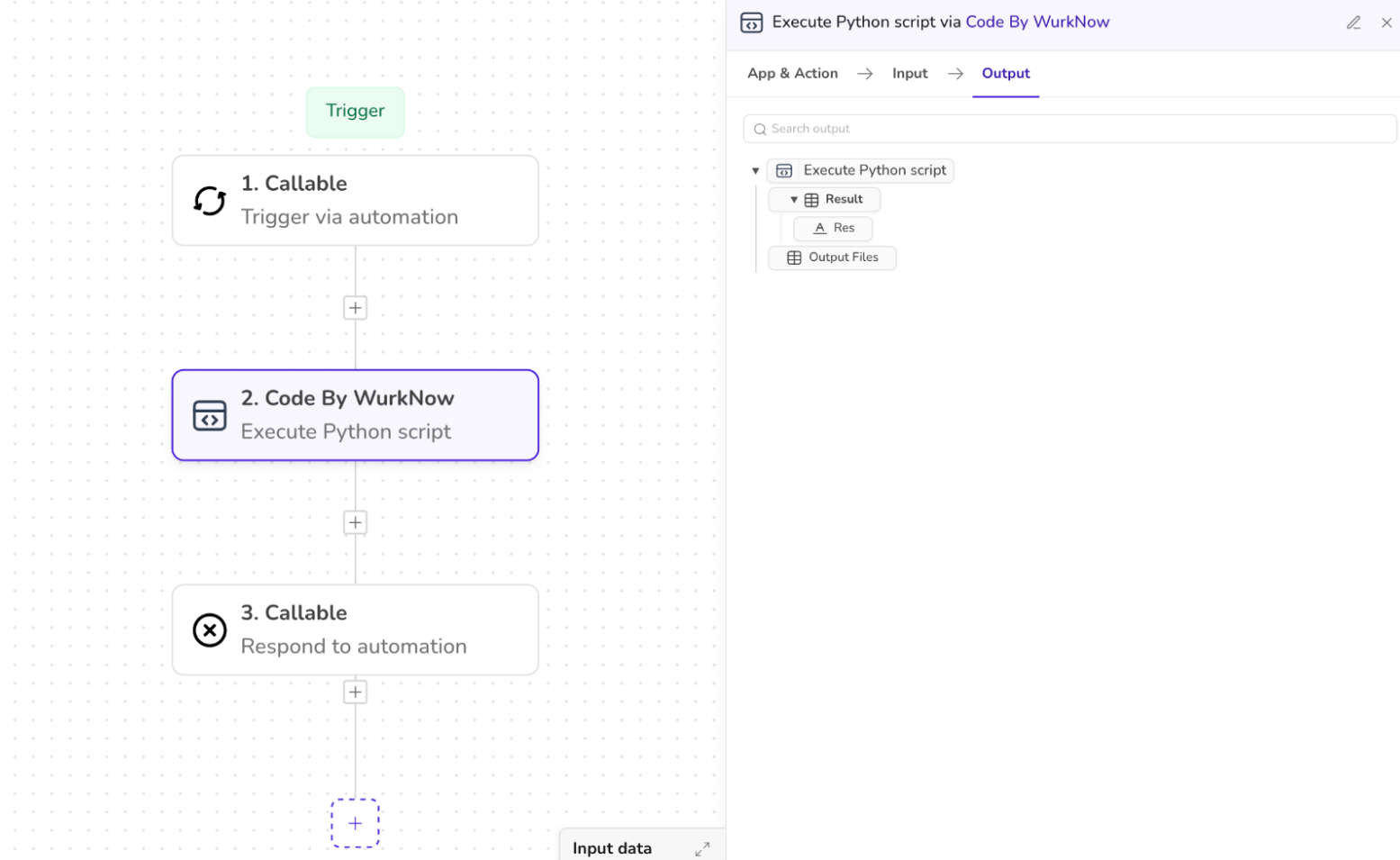Click the Respond to automation X icon

[x=210, y=630]
